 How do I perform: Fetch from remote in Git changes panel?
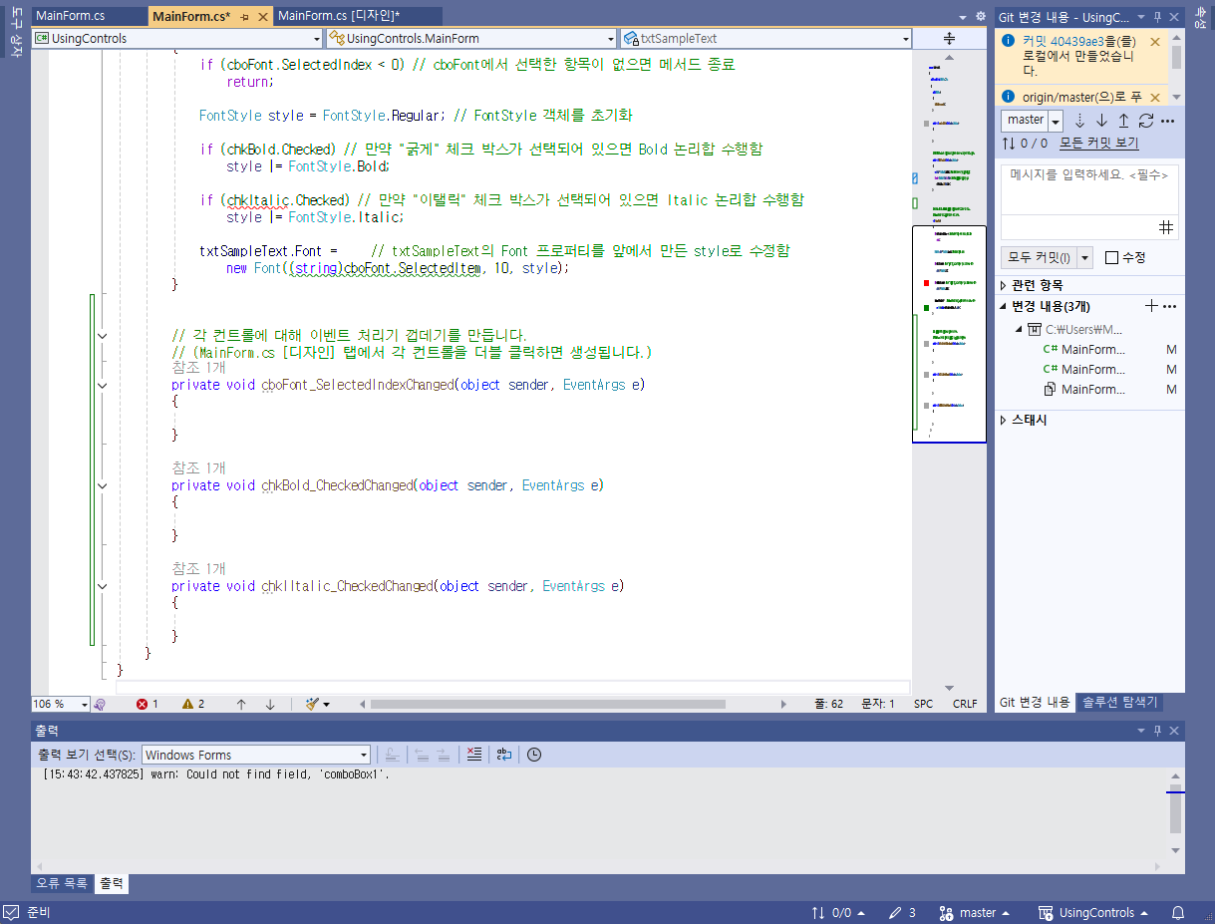pos(1078,121)
